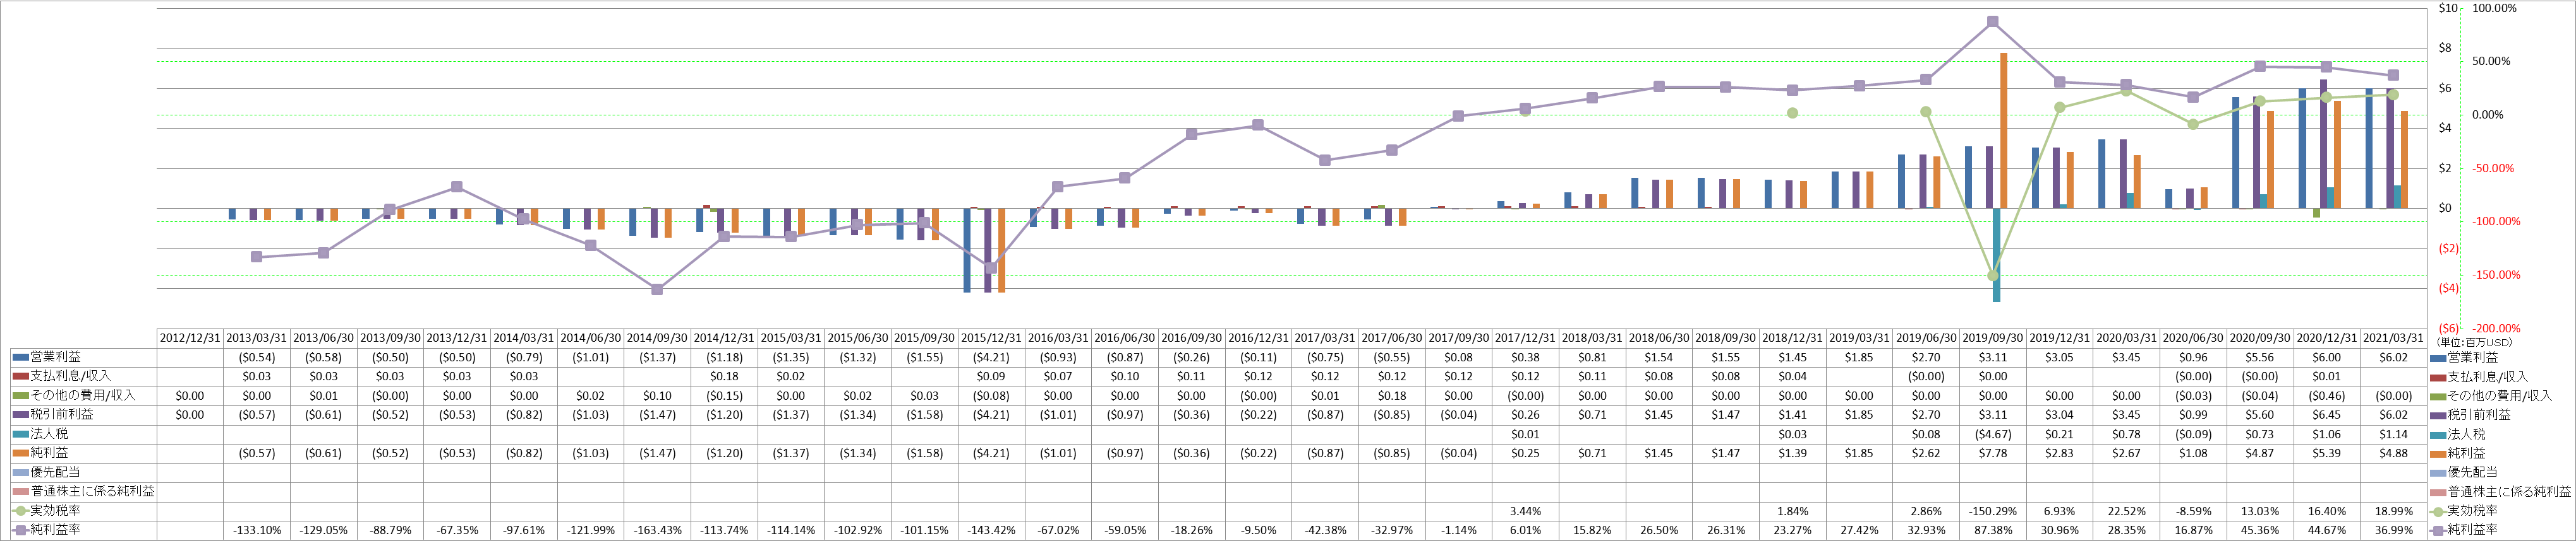Click the 45.36% net margin cell
2576x541 pixels.
2260,530
